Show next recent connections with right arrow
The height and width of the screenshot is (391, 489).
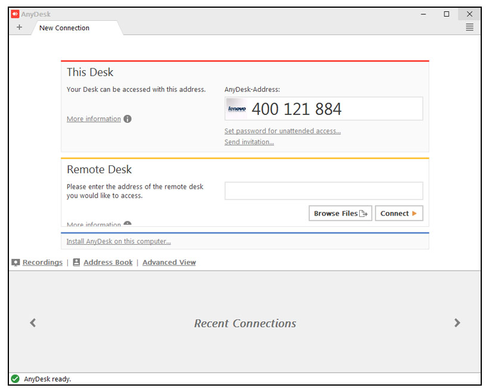pyautogui.click(x=457, y=323)
